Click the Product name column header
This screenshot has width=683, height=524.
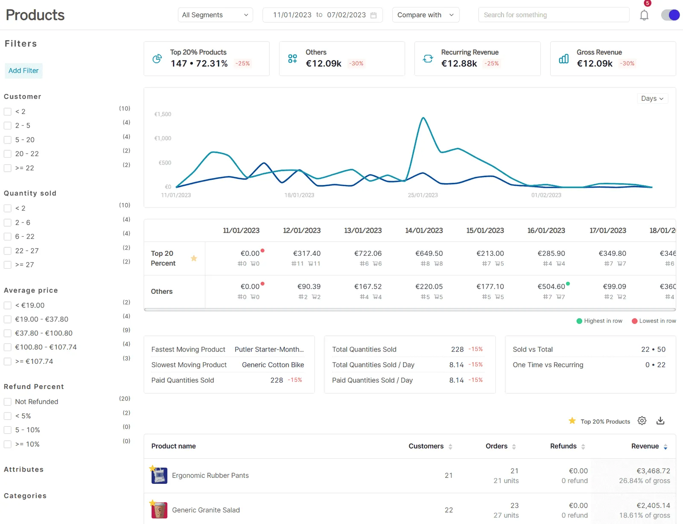tap(174, 446)
